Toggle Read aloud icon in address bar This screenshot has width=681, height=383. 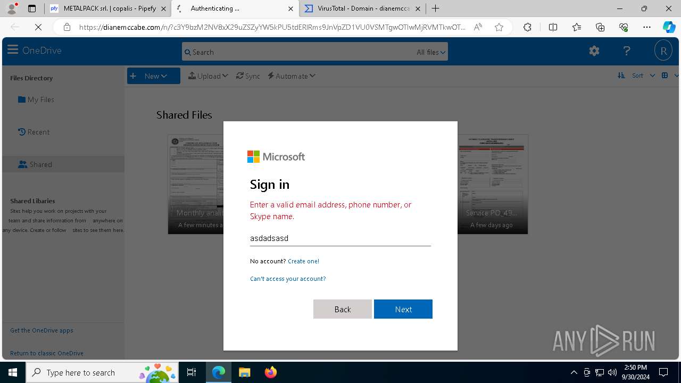point(478,27)
